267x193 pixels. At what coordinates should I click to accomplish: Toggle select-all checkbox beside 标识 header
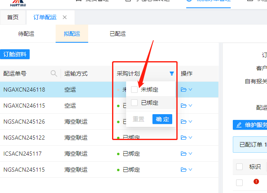tap(239, 167)
